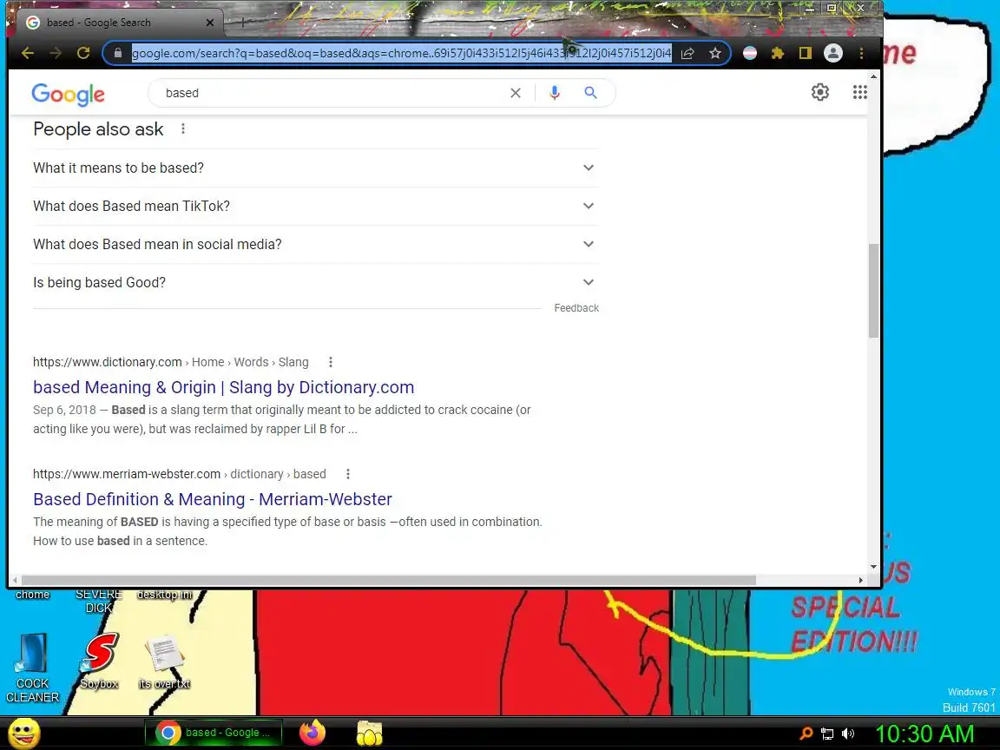The image size is (1000, 750).
Task: Go back using the browser back arrow
Action: [x=28, y=53]
